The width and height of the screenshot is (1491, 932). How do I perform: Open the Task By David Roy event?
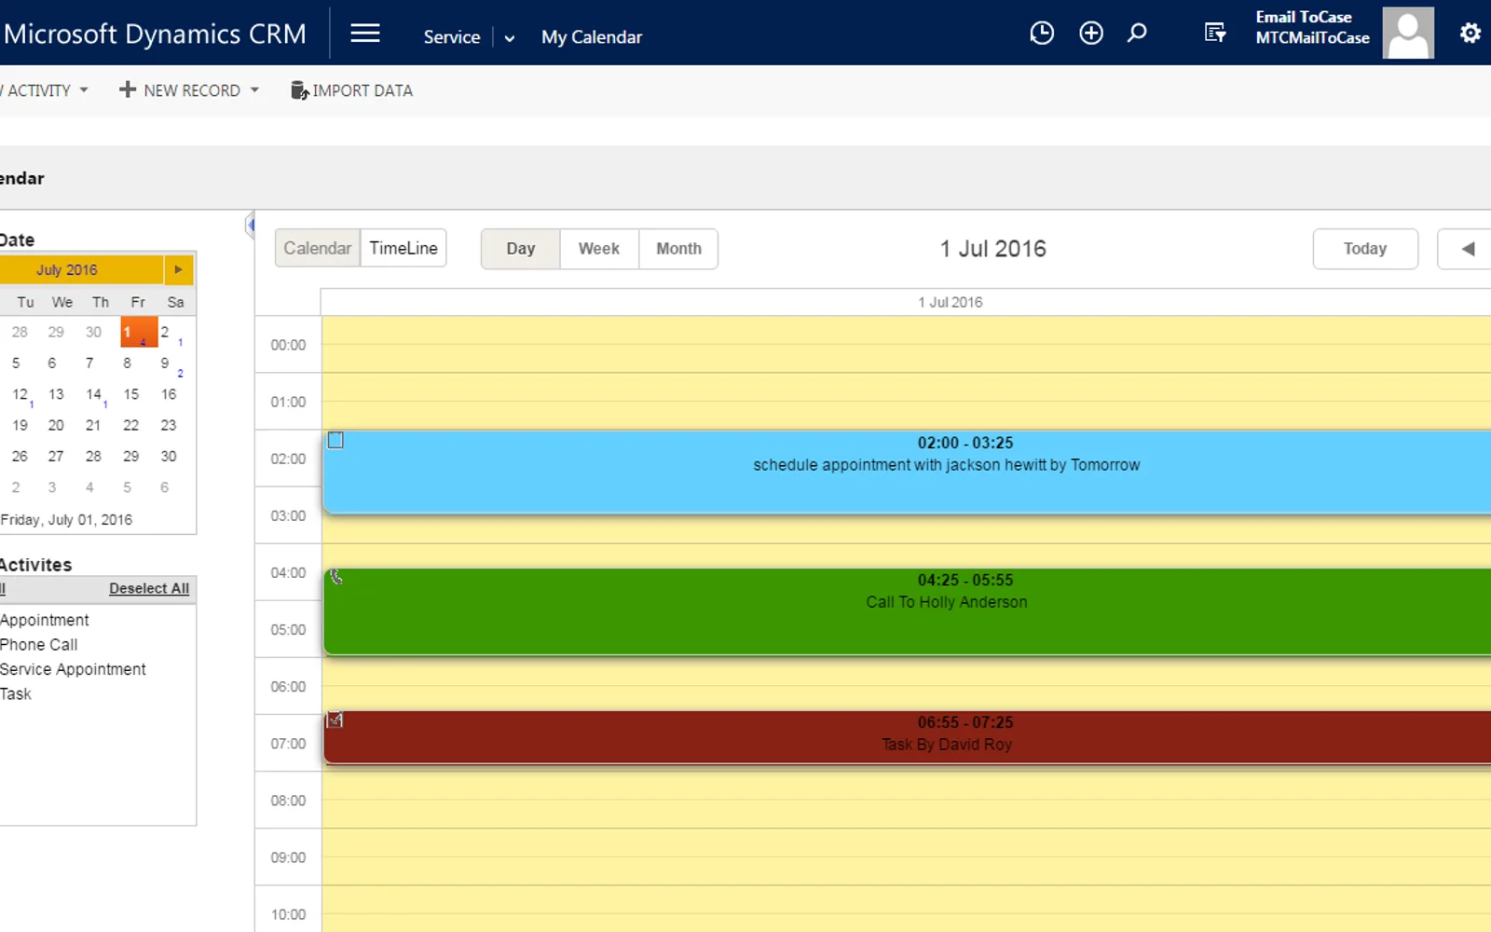coord(907,737)
